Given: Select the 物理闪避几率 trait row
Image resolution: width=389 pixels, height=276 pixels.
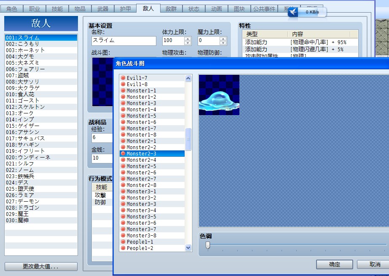Looking at the screenshot, I should (x=300, y=49).
